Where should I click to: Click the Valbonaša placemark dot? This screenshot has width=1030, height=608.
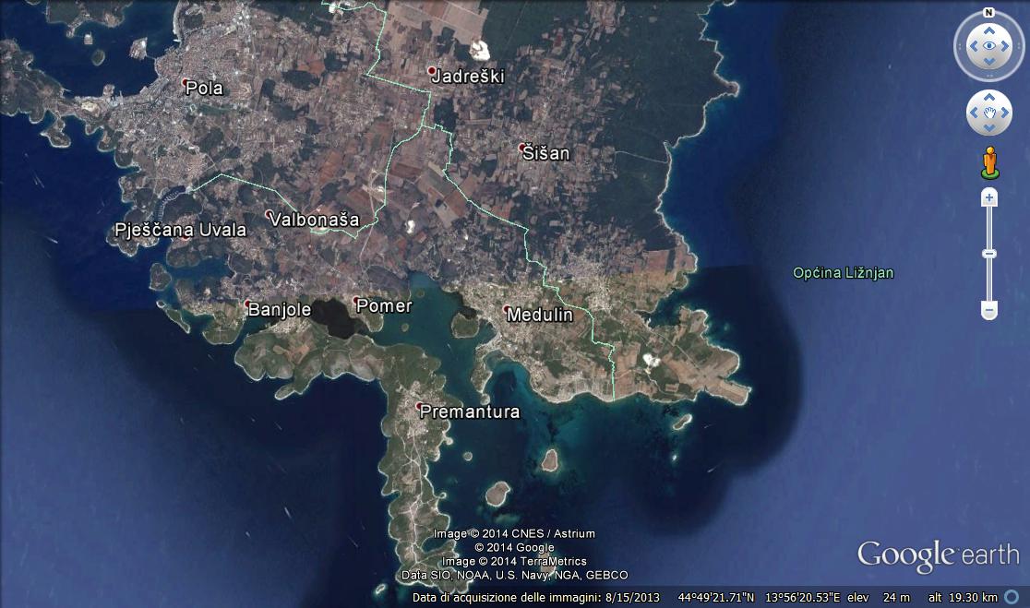[269, 214]
